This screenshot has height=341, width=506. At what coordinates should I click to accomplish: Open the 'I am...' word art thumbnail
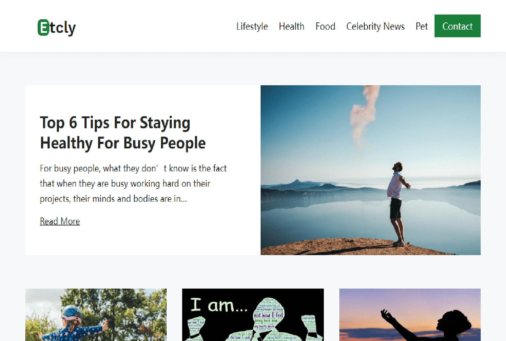coord(253,315)
